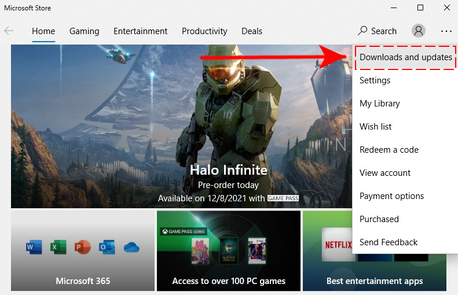
Task: Click the FIFA game cover in Game Pass tile
Action: [257, 250]
